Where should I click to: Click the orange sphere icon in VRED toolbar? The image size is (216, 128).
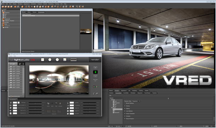(x=22, y=7)
